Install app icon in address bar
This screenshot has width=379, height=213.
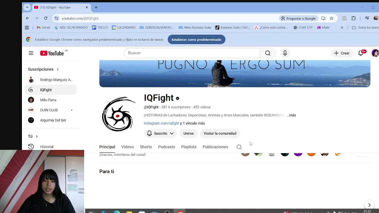(323, 18)
